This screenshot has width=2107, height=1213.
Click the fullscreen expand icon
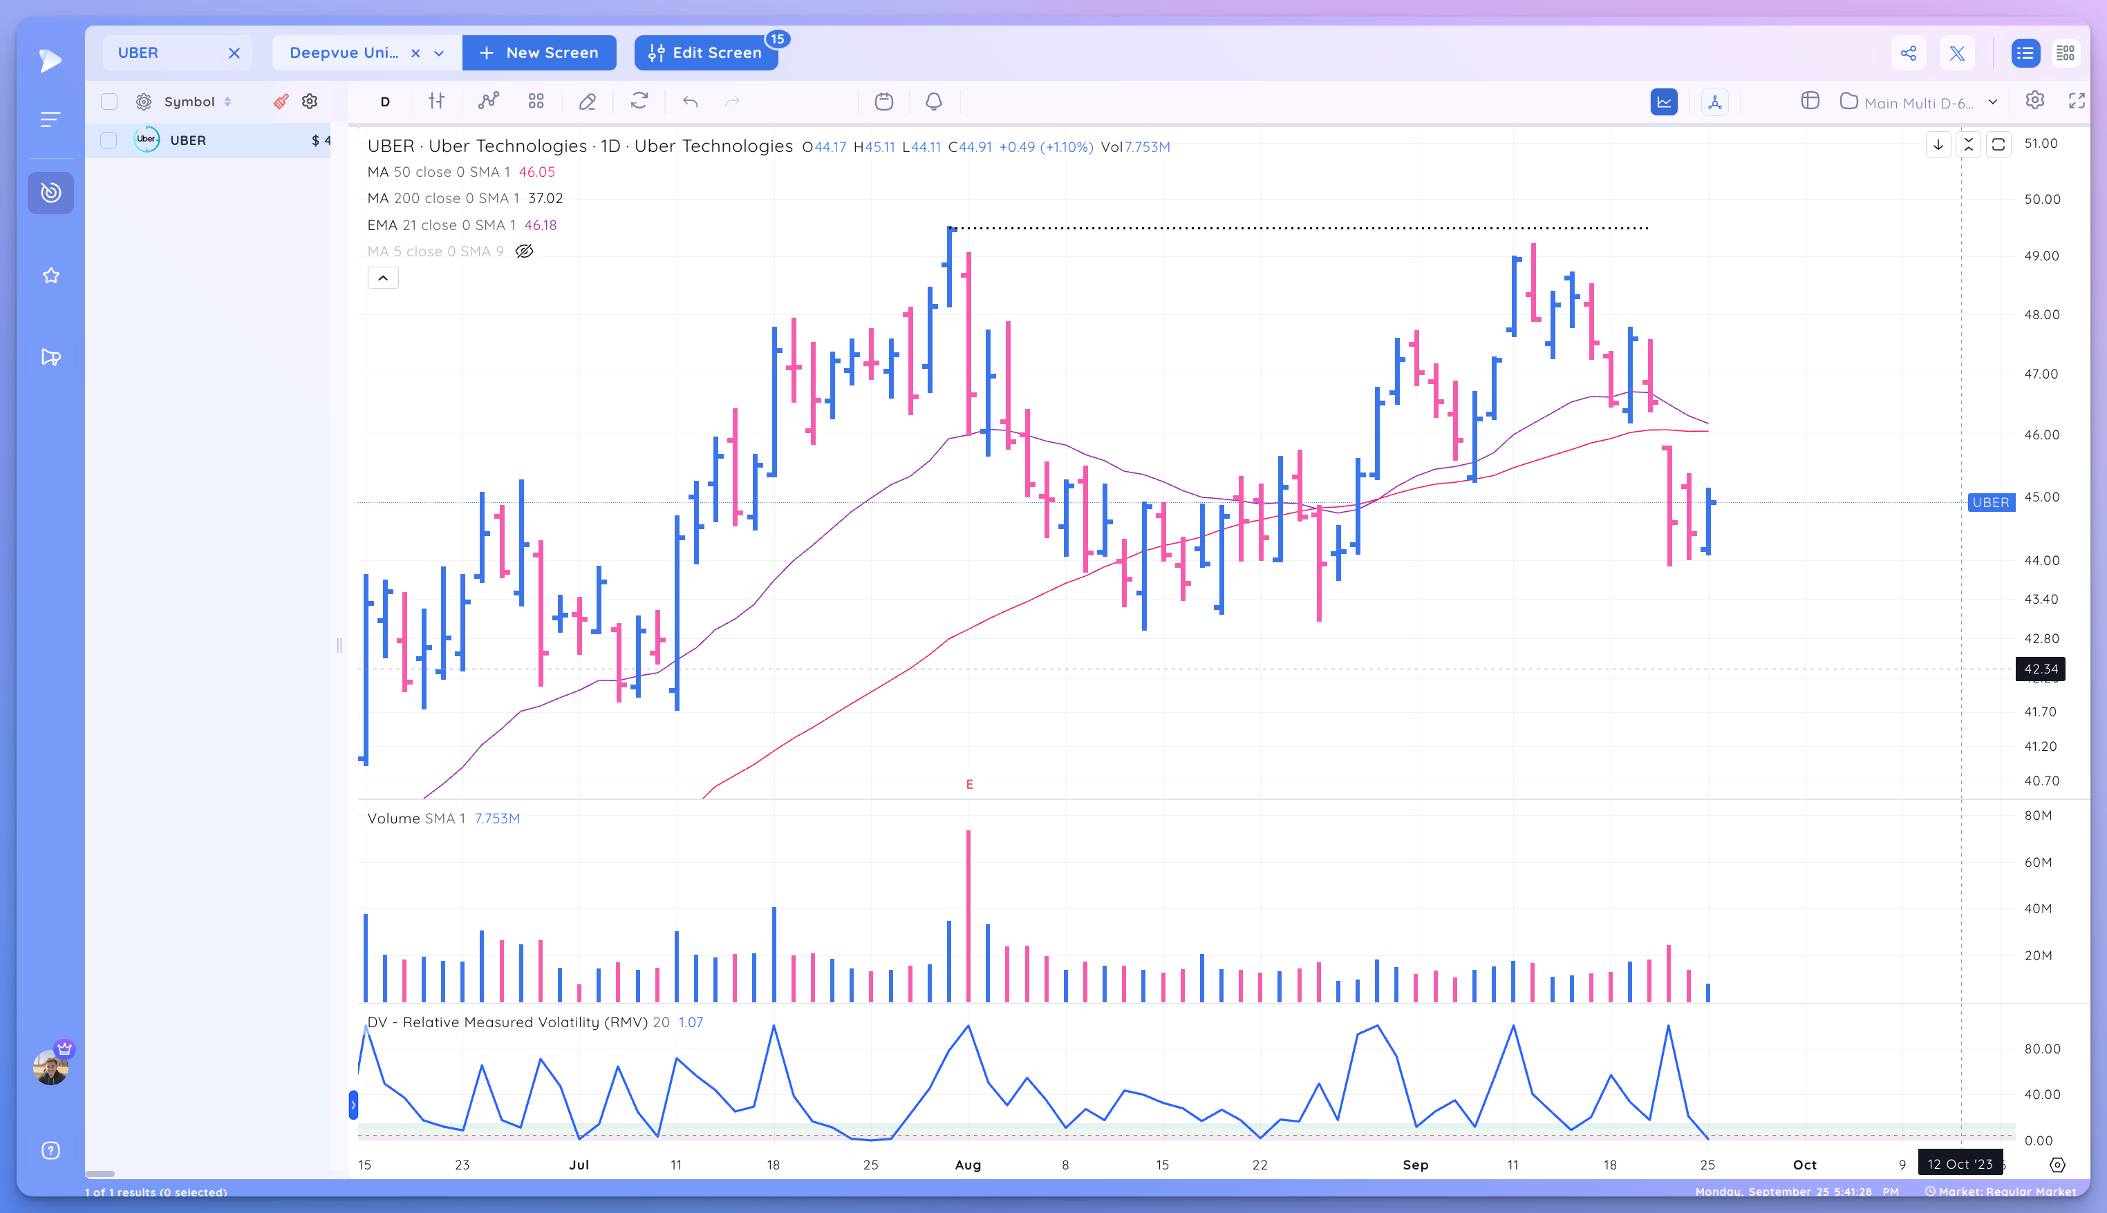2077,101
